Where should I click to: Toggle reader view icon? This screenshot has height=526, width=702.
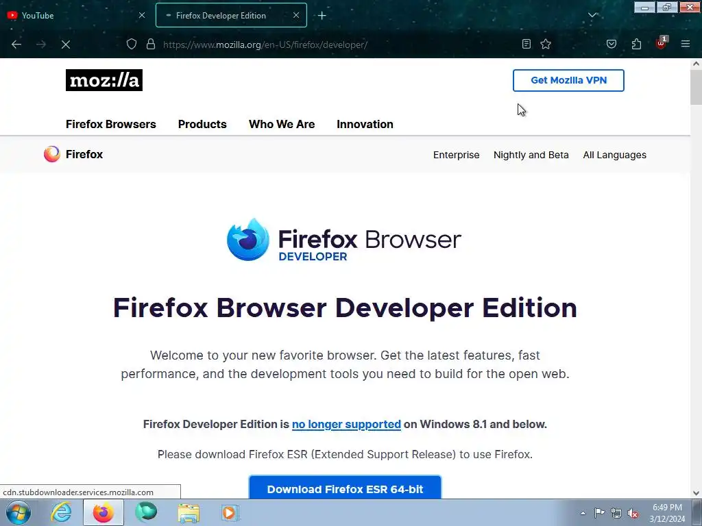point(526,44)
